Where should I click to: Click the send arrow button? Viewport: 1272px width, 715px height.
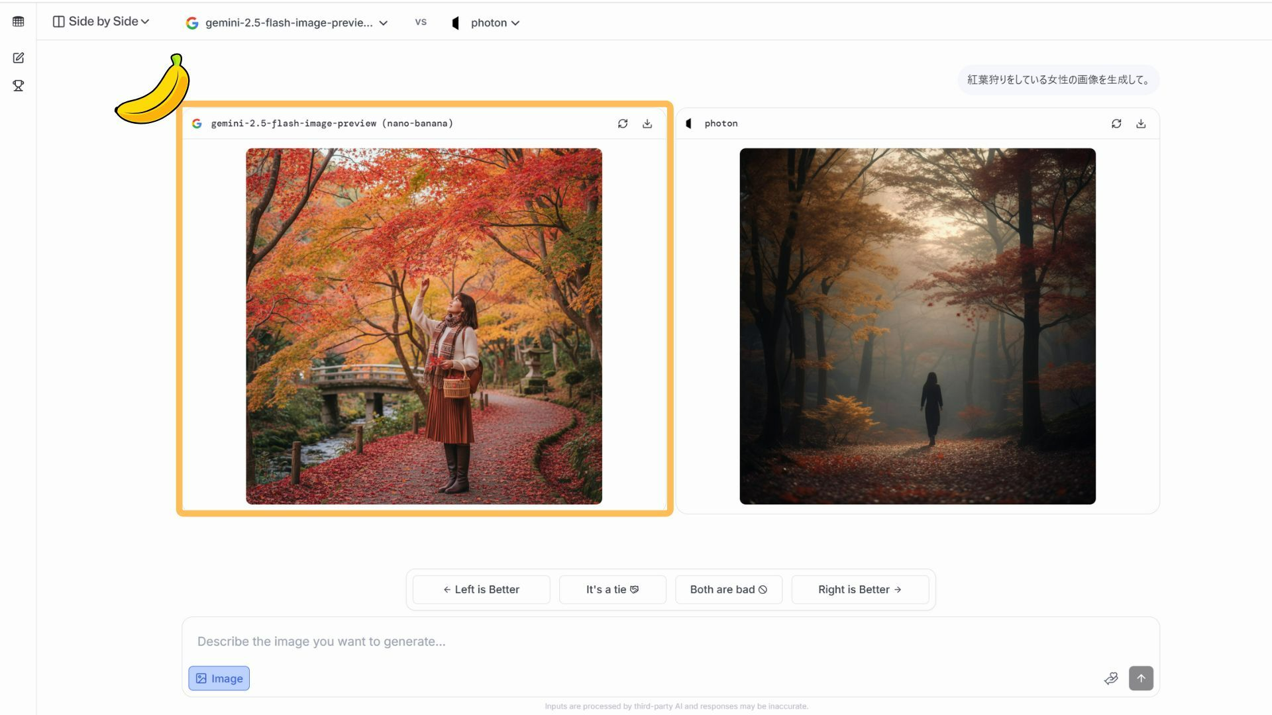1141,678
